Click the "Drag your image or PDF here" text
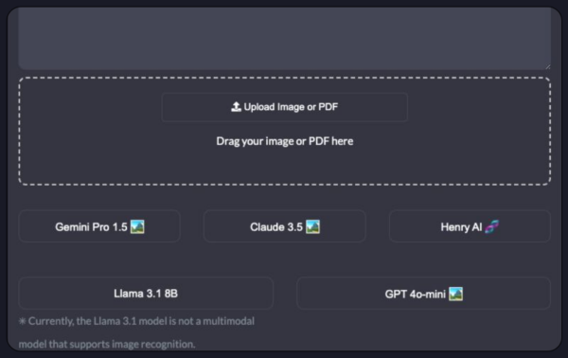 284,141
